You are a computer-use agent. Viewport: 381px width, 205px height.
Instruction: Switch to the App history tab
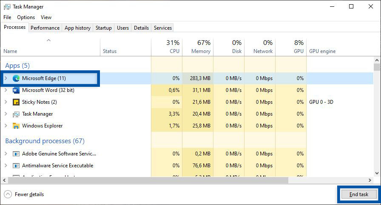tap(77, 28)
